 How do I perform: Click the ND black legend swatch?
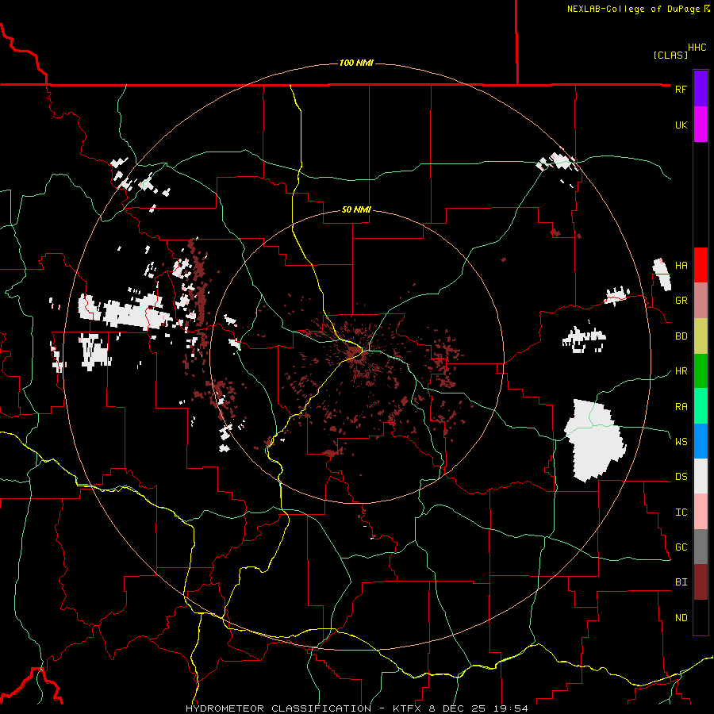point(701,617)
